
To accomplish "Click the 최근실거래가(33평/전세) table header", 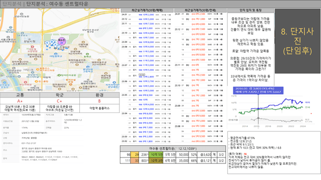I will (201, 10).
